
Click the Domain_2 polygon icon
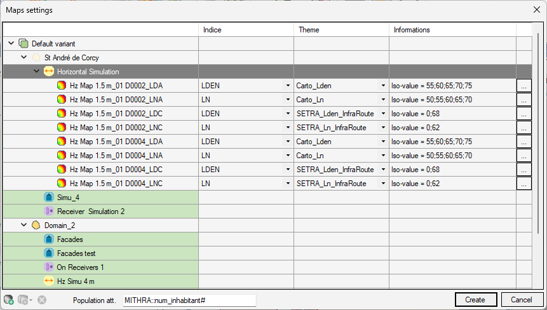pos(36,225)
